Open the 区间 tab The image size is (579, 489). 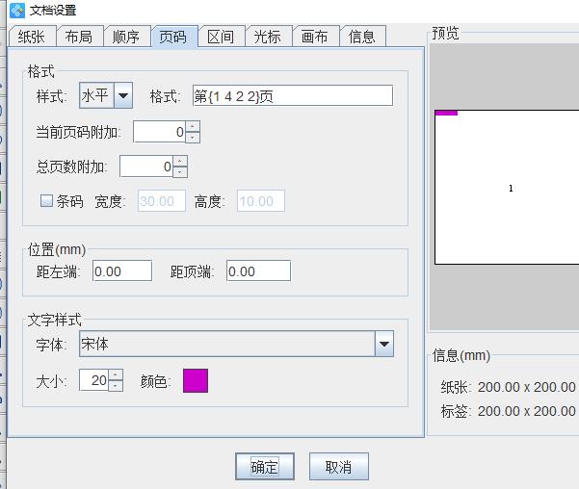(x=221, y=37)
